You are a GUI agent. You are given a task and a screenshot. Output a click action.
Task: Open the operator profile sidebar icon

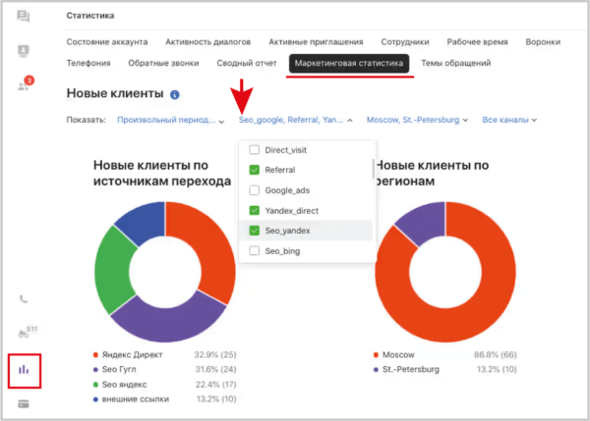[24, 51]
